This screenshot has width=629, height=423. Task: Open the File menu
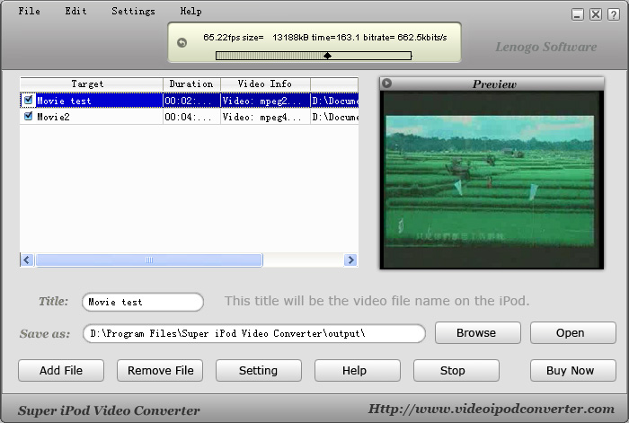click(x=30, y=12)
